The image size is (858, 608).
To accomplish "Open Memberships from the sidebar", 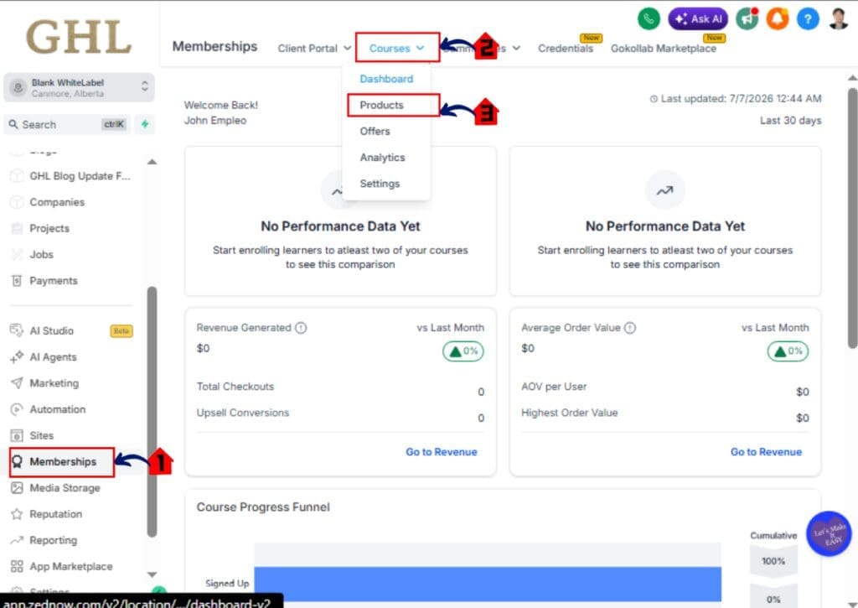I will click(62, 462).
